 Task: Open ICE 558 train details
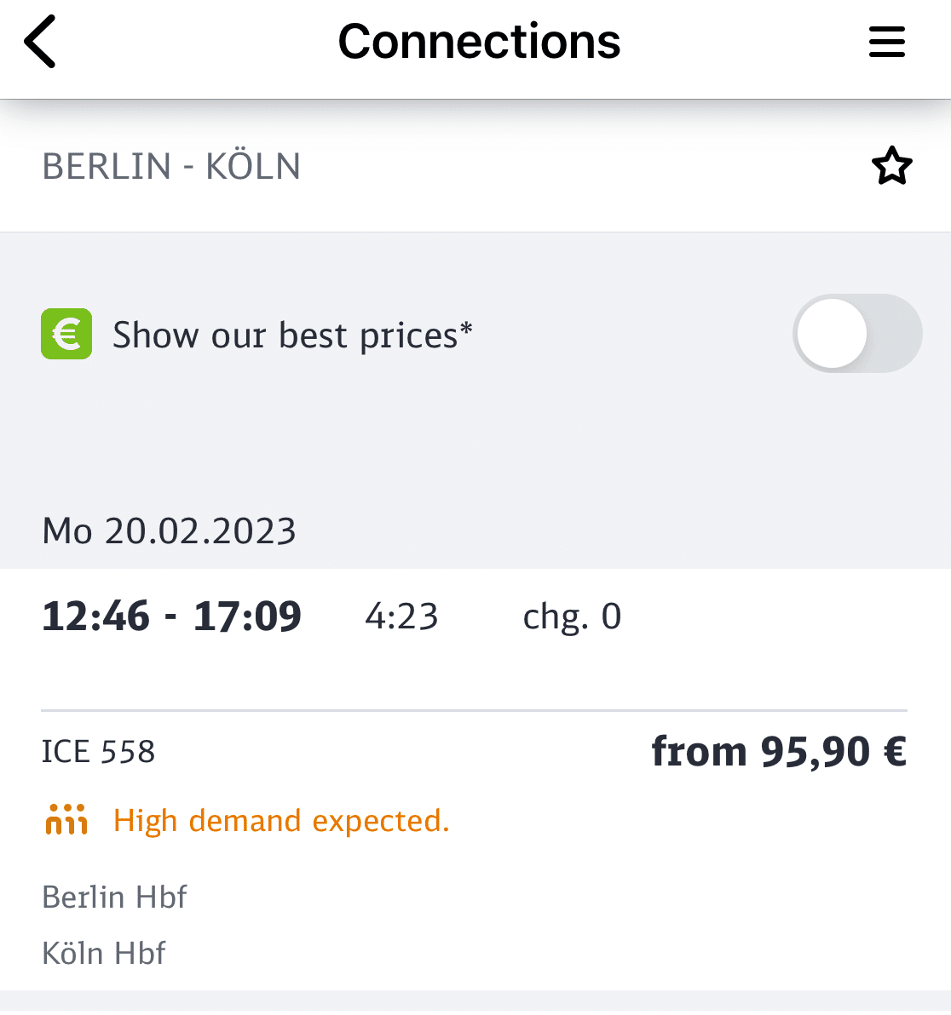click(99, 752)
